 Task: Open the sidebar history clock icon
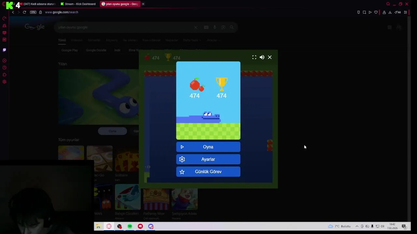tap(4, 68)
